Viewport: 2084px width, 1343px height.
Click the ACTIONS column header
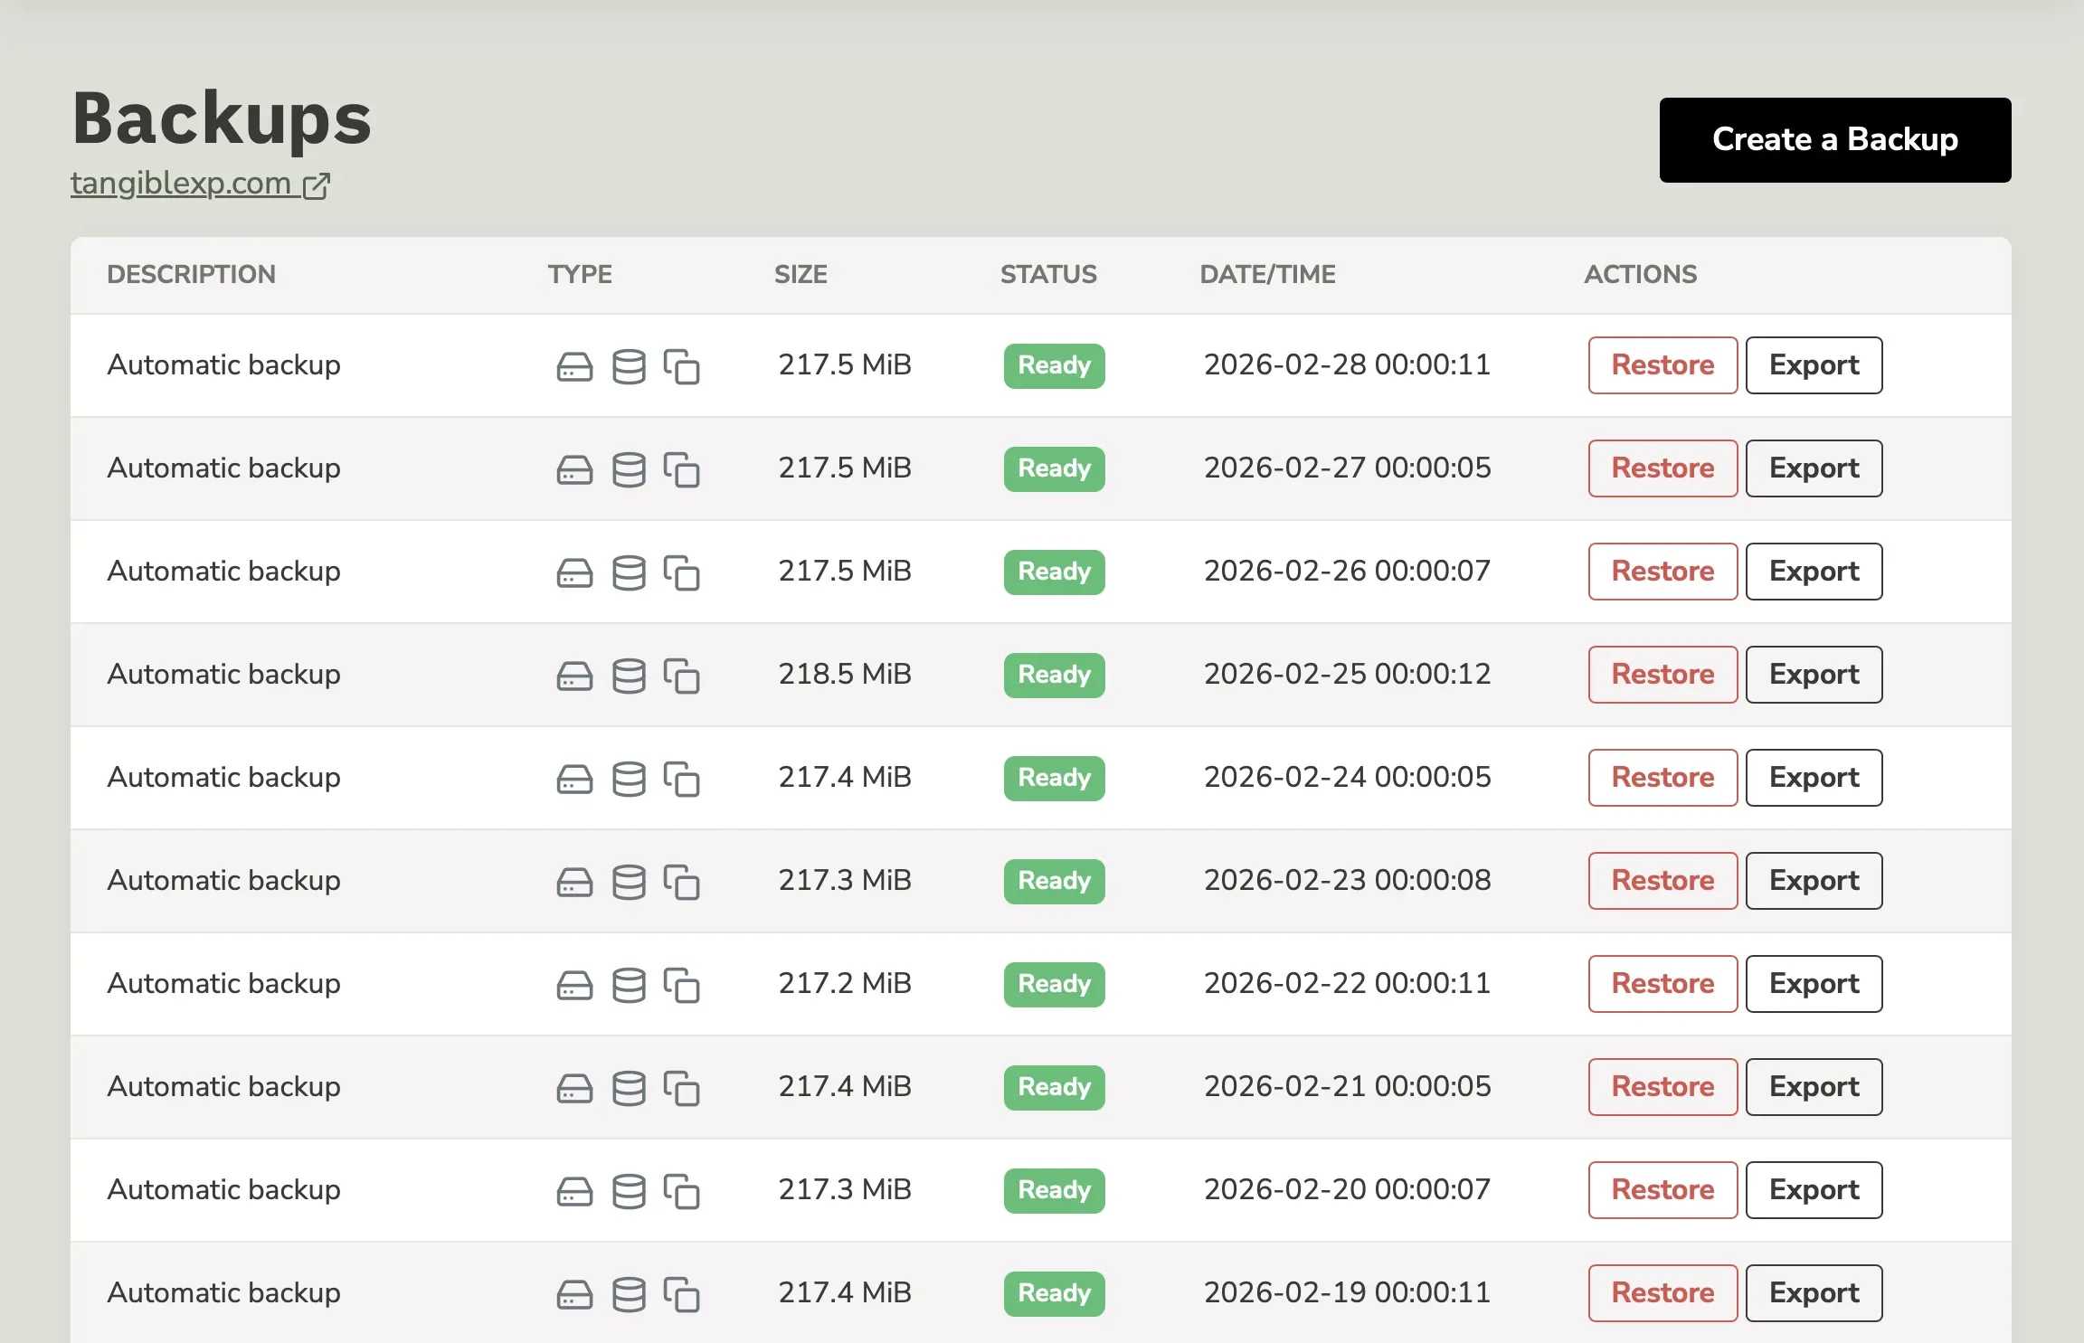tap(1640, 274)
